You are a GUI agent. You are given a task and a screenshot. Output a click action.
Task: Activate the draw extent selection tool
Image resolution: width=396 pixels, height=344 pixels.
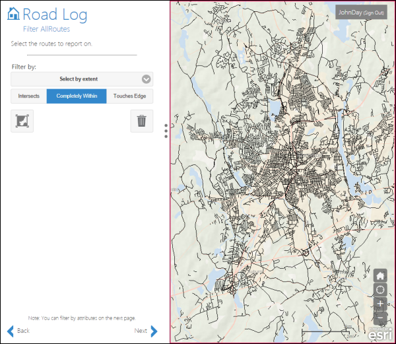pos(22,121)
